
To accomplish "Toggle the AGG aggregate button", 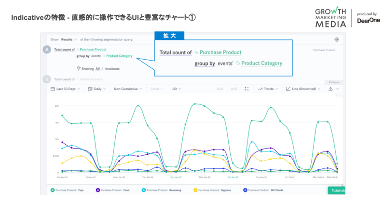I will [x=220, y=89].
